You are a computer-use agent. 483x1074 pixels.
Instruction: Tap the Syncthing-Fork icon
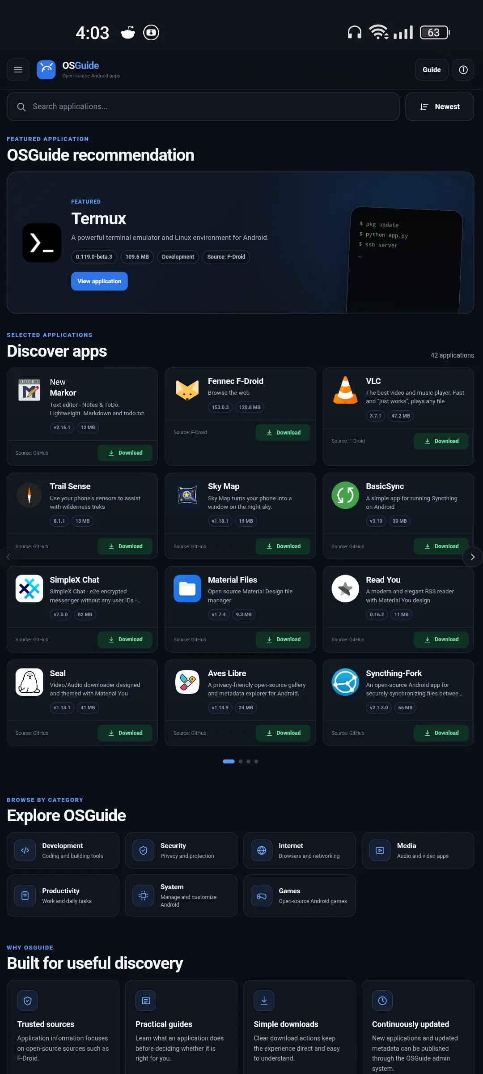(x=345, y=682)
